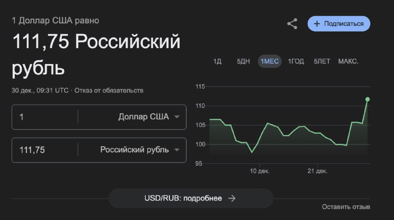394x220 pixels.
Task: Click the plus icon in Подписаться button
Action: [317, 24]
